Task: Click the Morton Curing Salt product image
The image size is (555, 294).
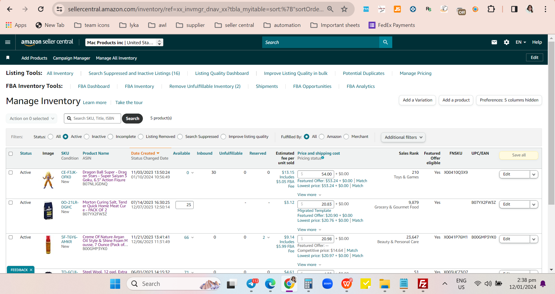Action: [x=48, y=210]
